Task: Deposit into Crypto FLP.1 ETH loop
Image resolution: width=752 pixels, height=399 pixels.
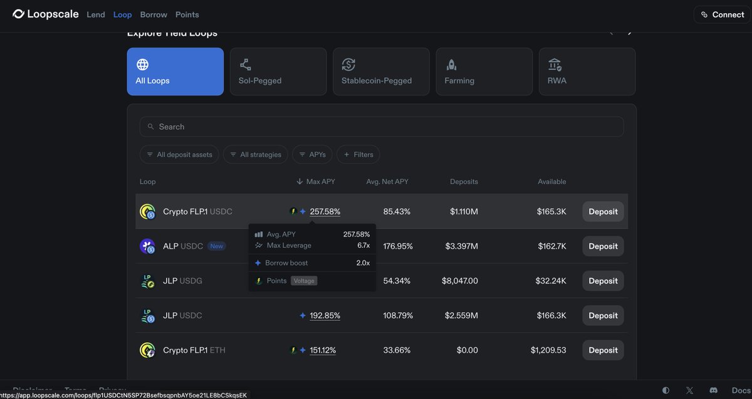Action: point(603,350)
